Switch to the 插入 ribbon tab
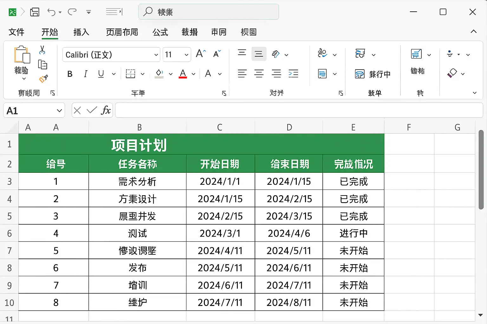The height and width of the screenshot is (324, 487). (x=81, y=32)
